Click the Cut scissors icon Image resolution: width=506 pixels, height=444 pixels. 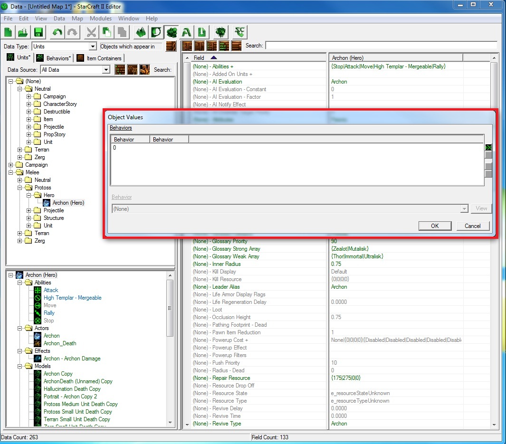[x=91, y=32]
